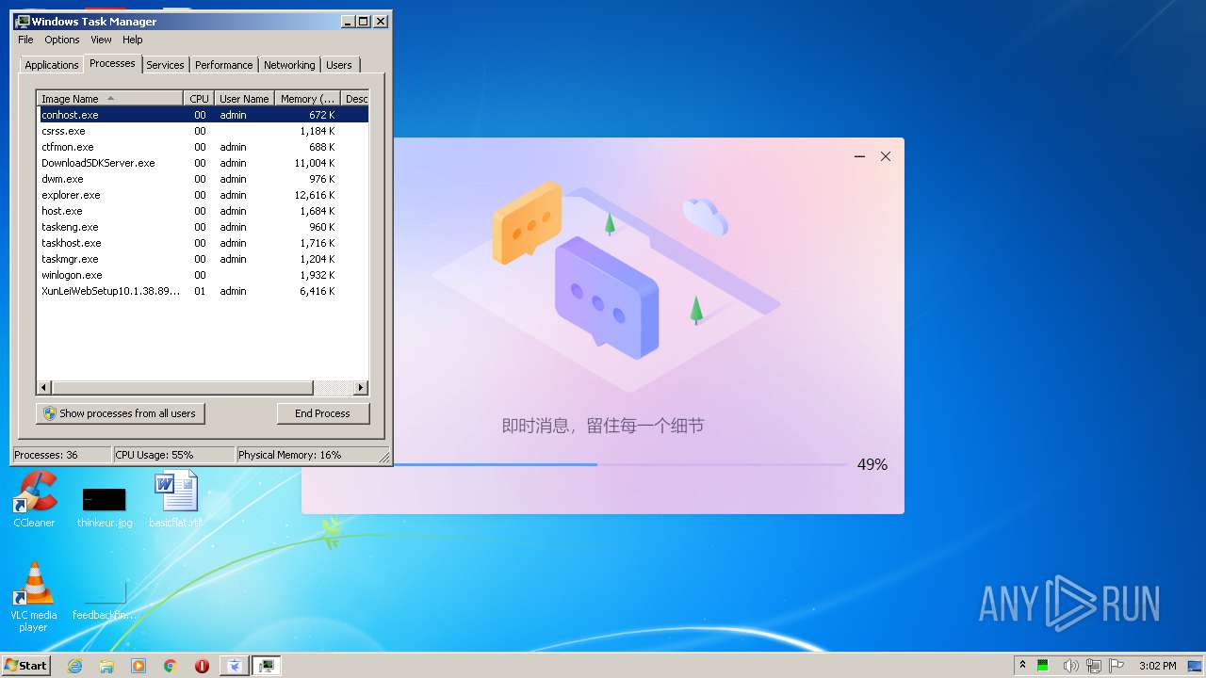The width and height of the screenshot is (1206, 678).
Task: Click the process list right scroll arrow
Action: (361, 388)
